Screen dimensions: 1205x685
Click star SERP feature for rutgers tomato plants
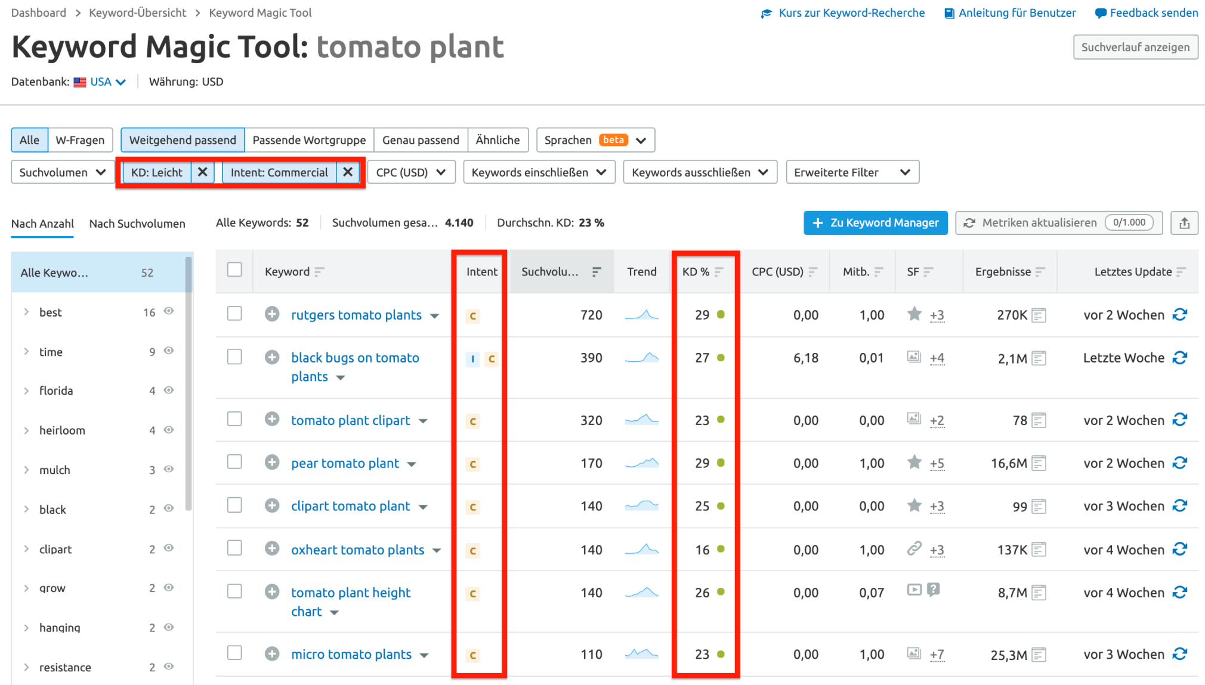point(914,314)
